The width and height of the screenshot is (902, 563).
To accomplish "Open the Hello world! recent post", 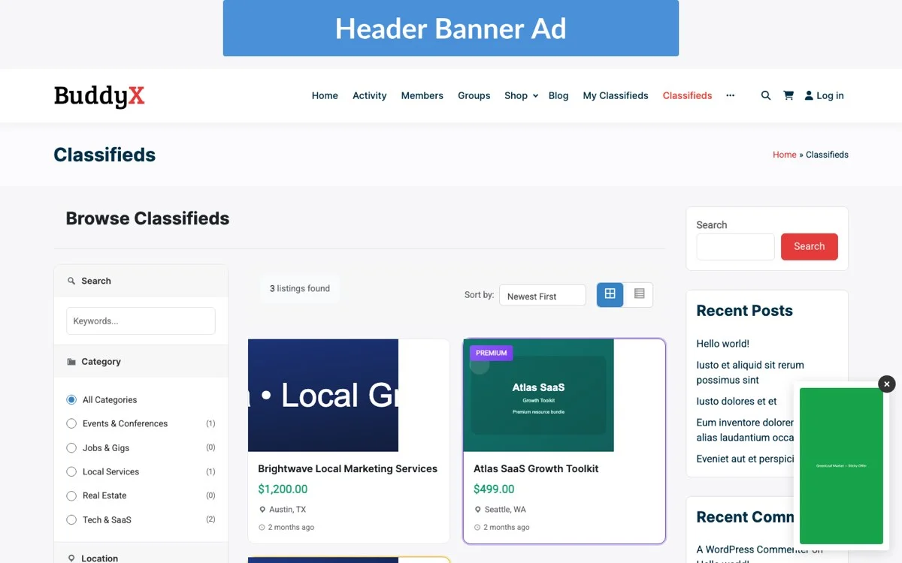I will tap(722, 343).
